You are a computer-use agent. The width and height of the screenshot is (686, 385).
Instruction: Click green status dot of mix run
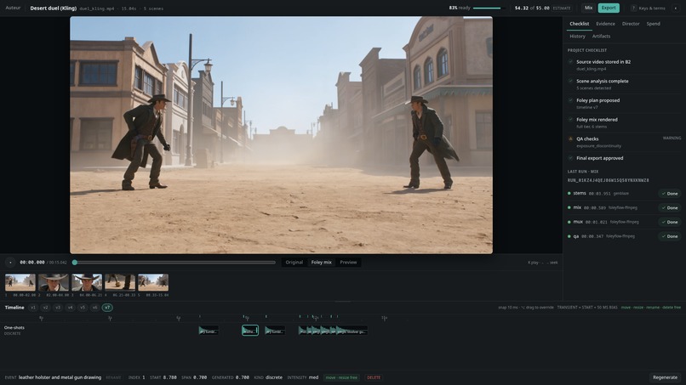pyautogui.click(x=569, y=207)
